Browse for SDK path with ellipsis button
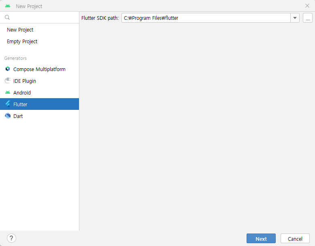 pos(308,18)
